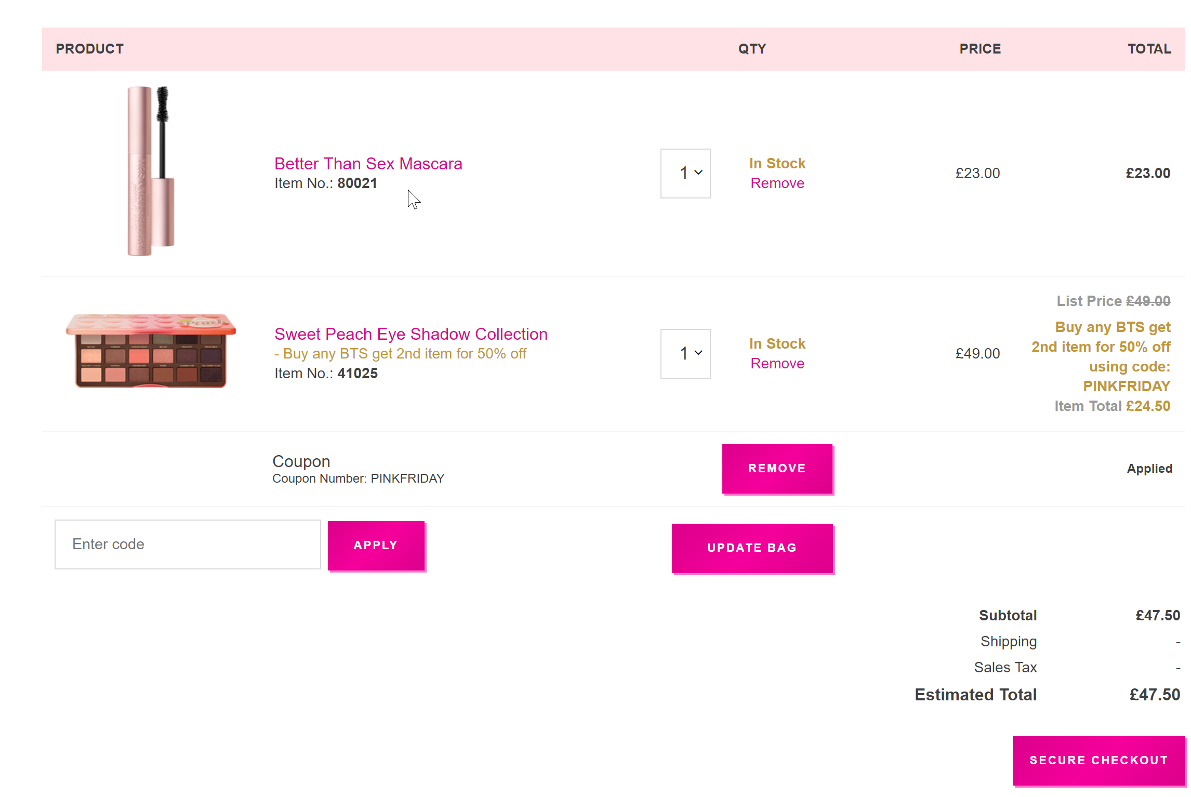Click the Estimated Total amount £47.50
The height and width of the screenshot is (797, 1191).
point(1154,695)
